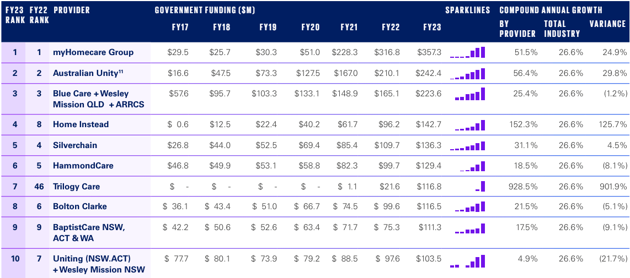The image size is (630, 278).
Task: Select the Uniting (NSW.ACT) row sparkline
Action: pos(468,261)
